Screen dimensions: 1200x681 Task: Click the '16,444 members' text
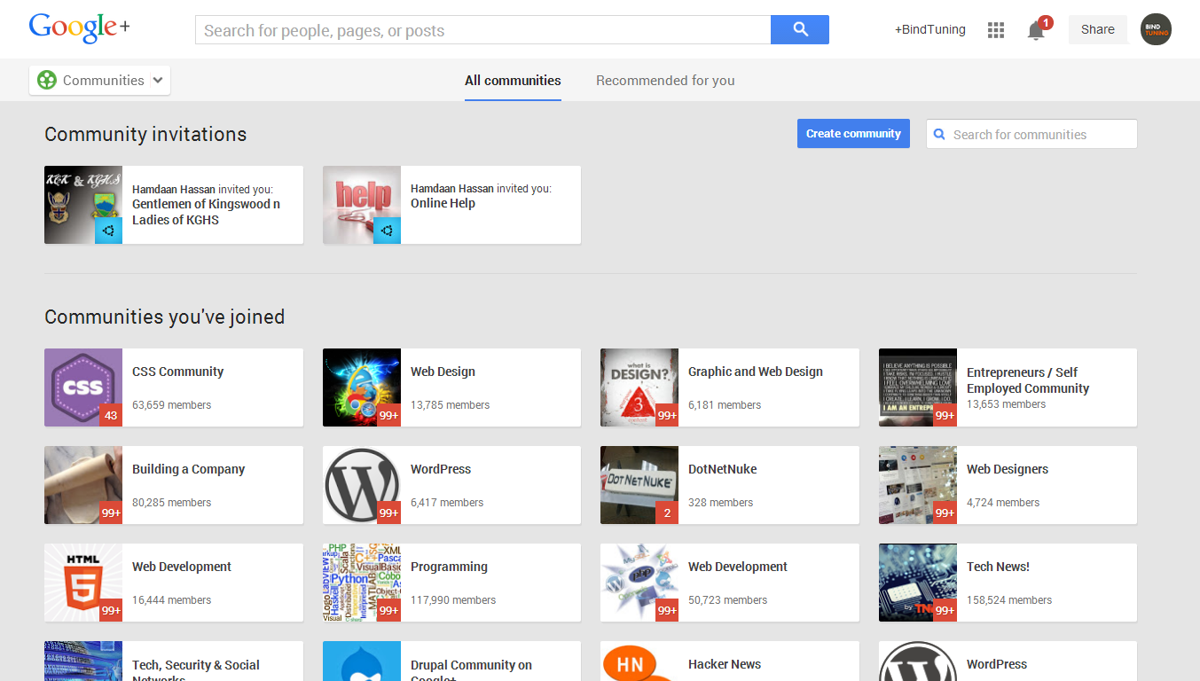[x=172, y=600]
